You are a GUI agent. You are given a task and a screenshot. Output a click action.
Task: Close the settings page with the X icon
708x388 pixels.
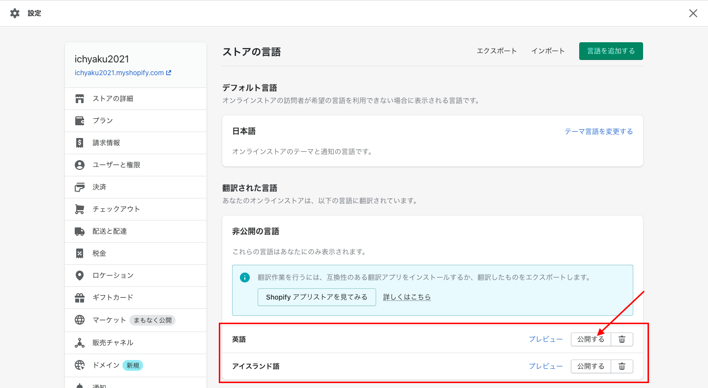click(693, 13)
